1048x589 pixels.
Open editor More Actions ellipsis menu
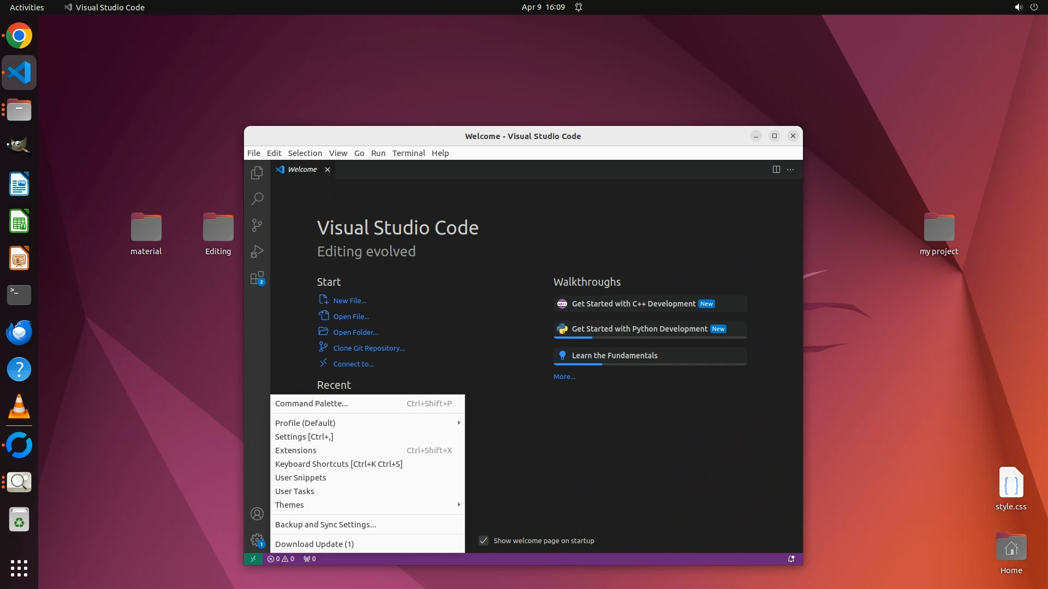click(790, 170)
